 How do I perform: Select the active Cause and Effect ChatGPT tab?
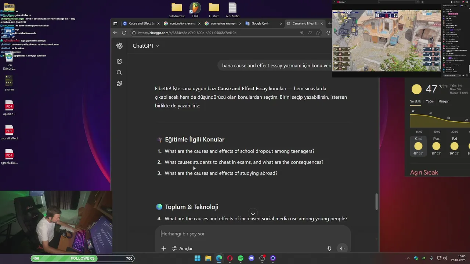coord(305,23)
